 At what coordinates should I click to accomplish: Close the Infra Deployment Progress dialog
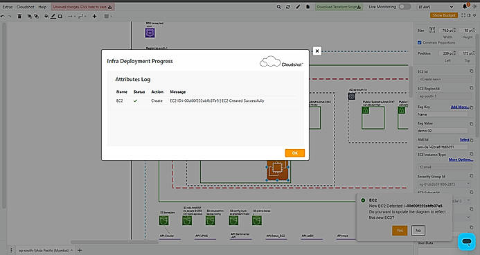[317, 51]
